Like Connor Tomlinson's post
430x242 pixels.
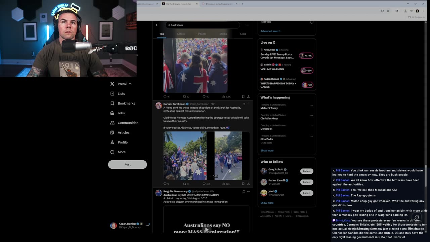pyautogui.click(x=204, y=184)
